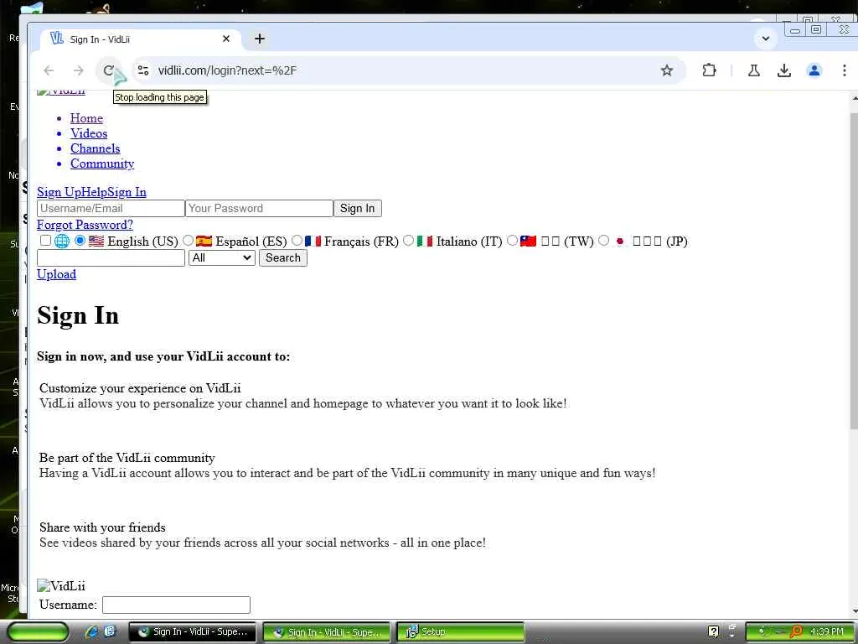Click the scrollbar down arrow
The image size is (858, 644).
click(854, 611)
